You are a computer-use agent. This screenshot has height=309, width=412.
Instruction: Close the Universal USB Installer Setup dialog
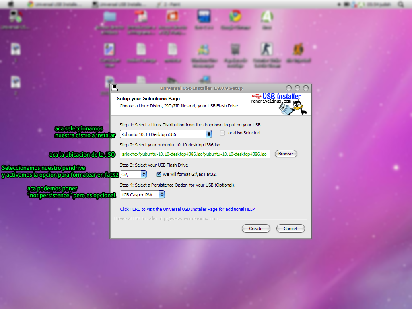click(306, 88)
